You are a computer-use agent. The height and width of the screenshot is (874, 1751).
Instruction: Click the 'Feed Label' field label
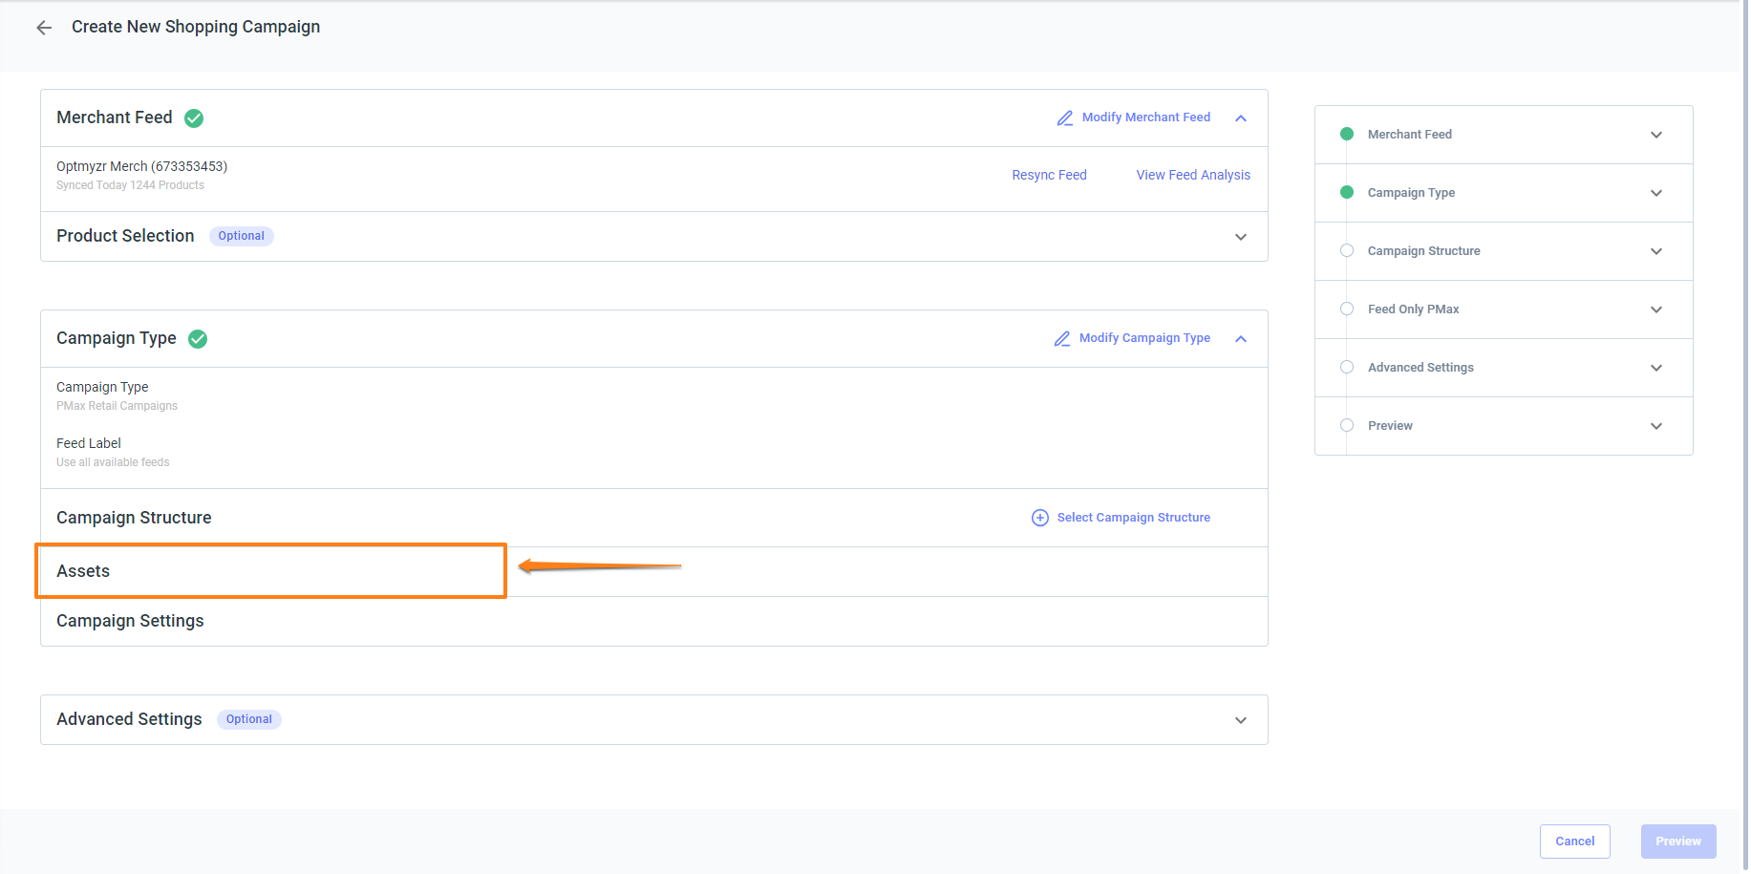point(89,443)
